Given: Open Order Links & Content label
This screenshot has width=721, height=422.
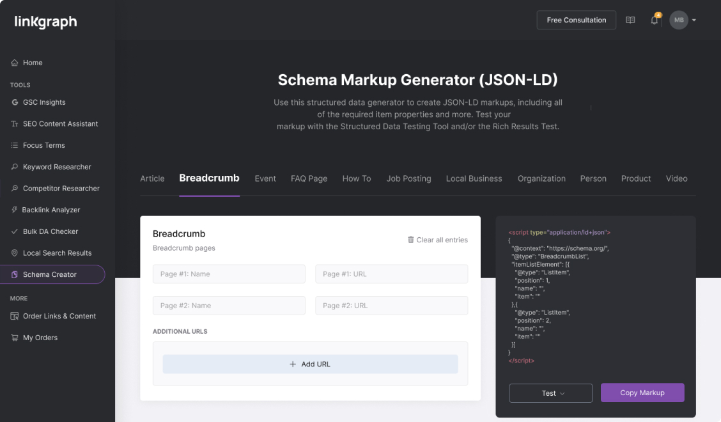Looking at the screenshot, I should tap(59, 316).
